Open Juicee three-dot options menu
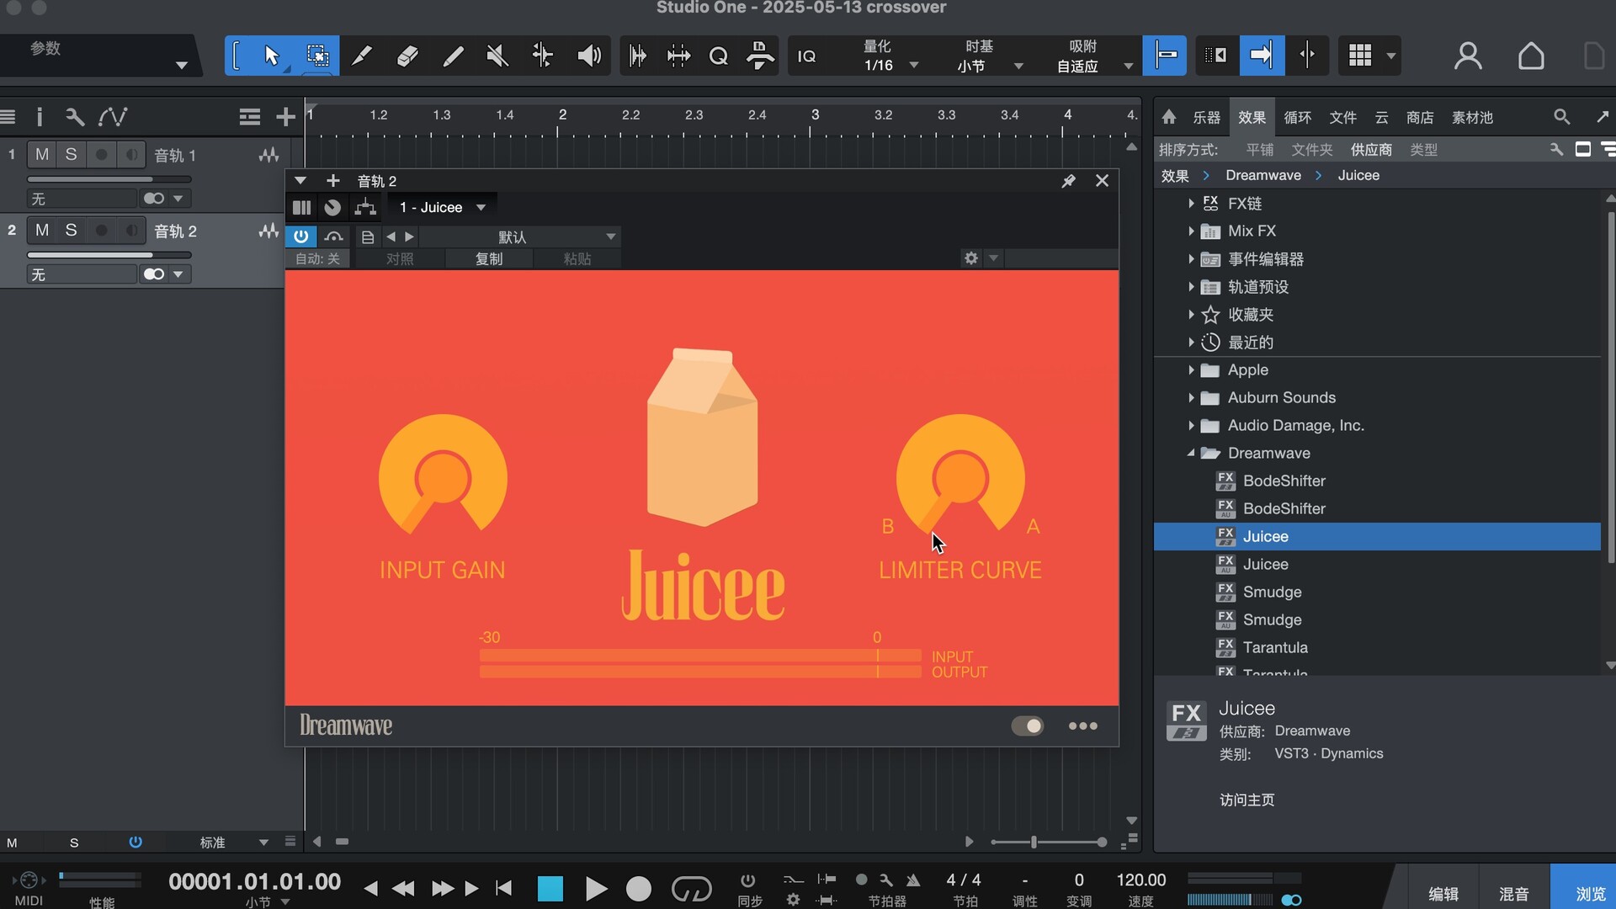1616x909 pixels. tap(1082, 726)
